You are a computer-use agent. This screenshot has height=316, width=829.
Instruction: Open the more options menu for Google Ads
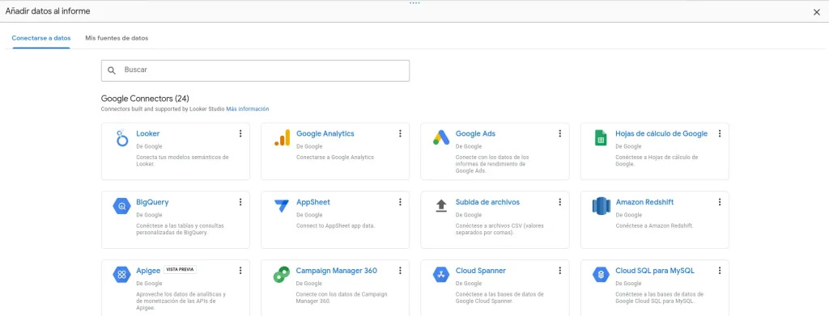coord(560,133)
